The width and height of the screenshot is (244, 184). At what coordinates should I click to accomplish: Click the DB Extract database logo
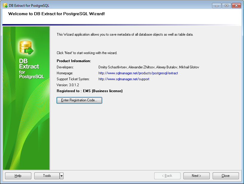pyautogui.click(x=26, y=48)
